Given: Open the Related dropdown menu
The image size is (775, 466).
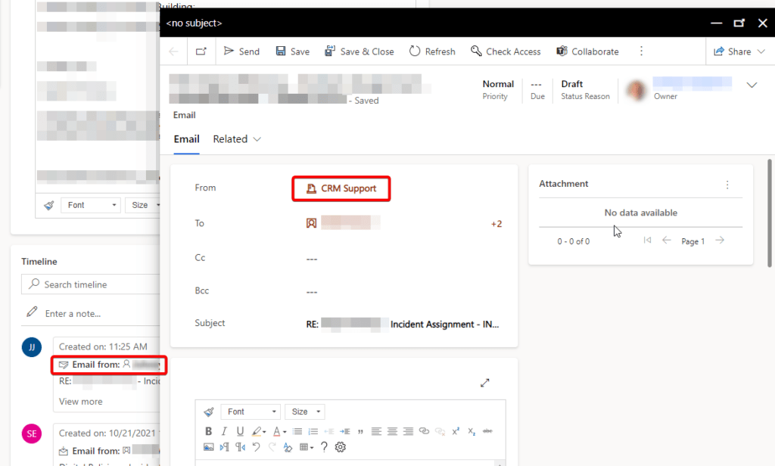Looking at the screenshot, I should [237, 138].
